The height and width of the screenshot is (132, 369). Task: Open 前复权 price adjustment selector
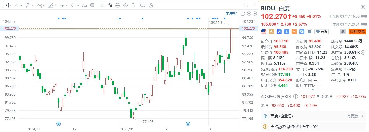tap(231, 14)
